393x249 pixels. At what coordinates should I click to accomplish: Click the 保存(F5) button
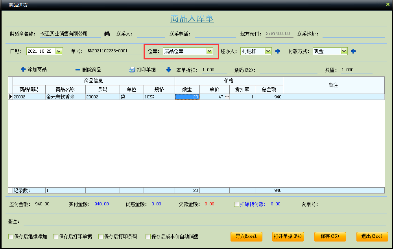pos(330,236)
